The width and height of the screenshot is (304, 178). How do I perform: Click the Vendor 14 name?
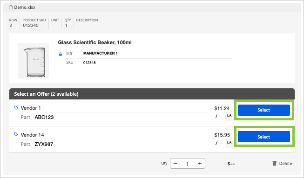click(x=33, y=135)
